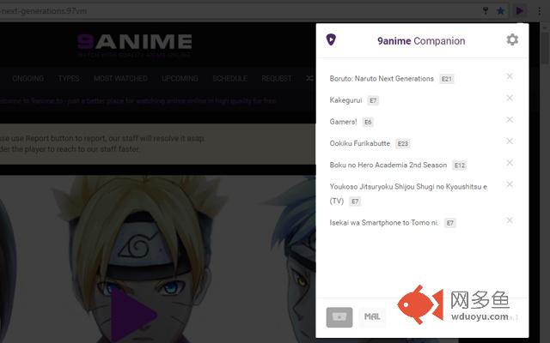Remove Boku no Hero Academia 2nd Season
Image resolution: width=550 pixels, height=343 pixels.
tap(510, 163)
